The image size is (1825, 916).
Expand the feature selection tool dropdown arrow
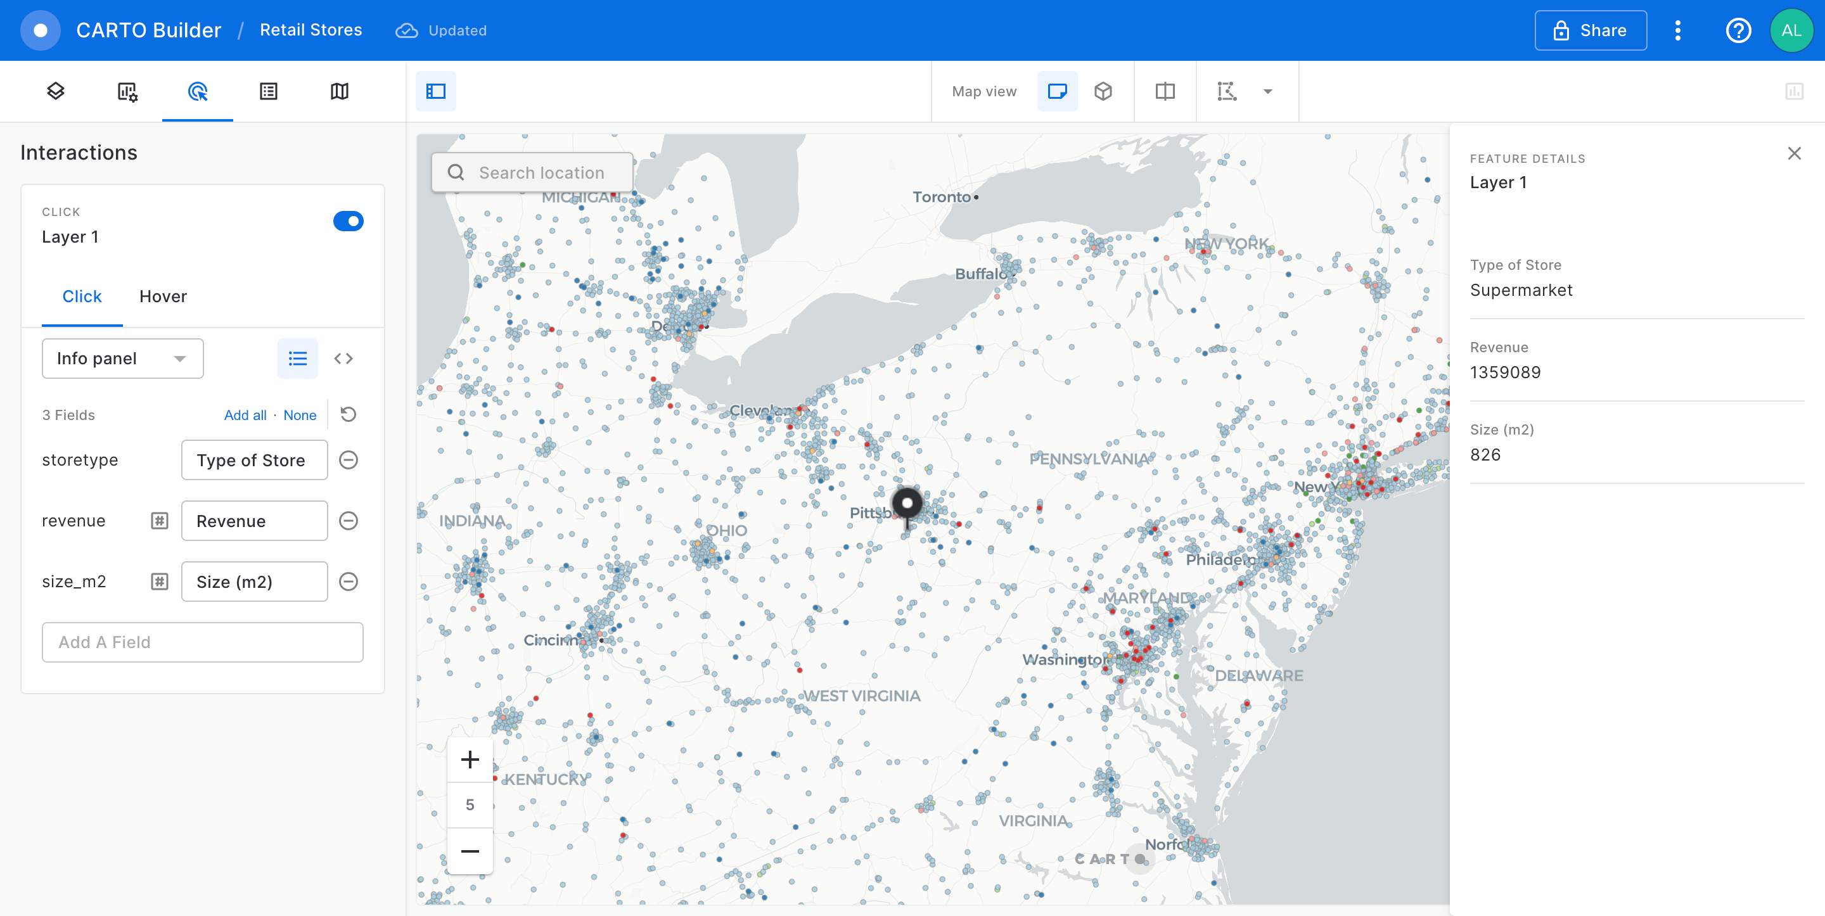(1267, 91)
